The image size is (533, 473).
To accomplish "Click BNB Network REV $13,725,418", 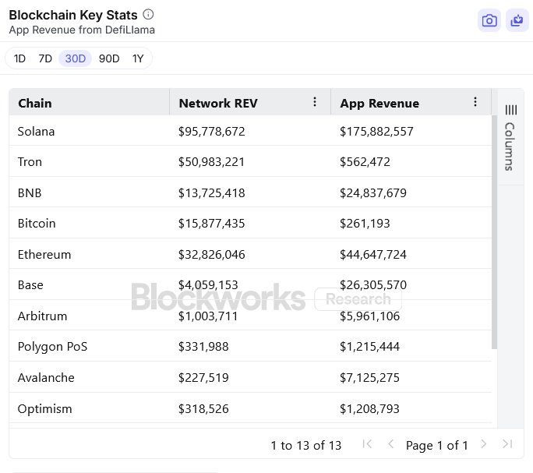I will click(x=211, y=193).
